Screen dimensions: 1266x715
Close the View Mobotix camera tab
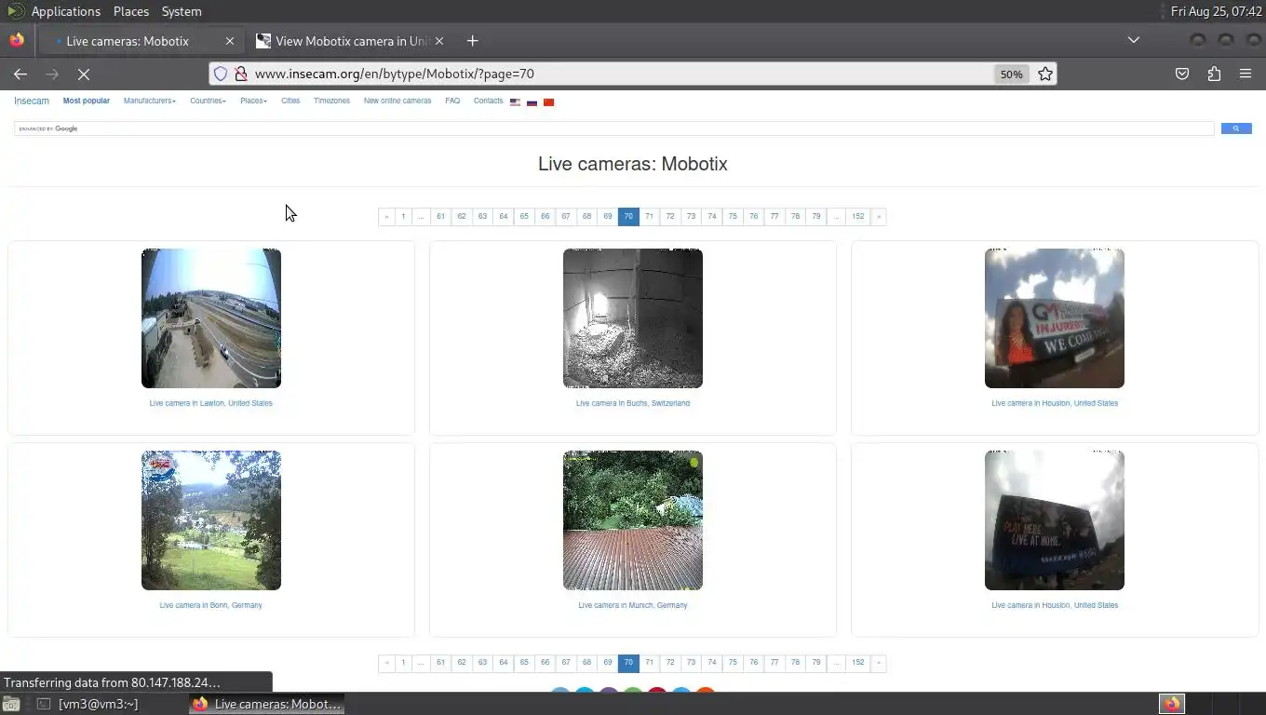439,41
